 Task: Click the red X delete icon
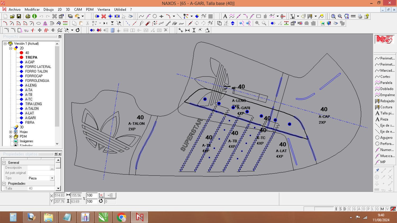[104, 16]
